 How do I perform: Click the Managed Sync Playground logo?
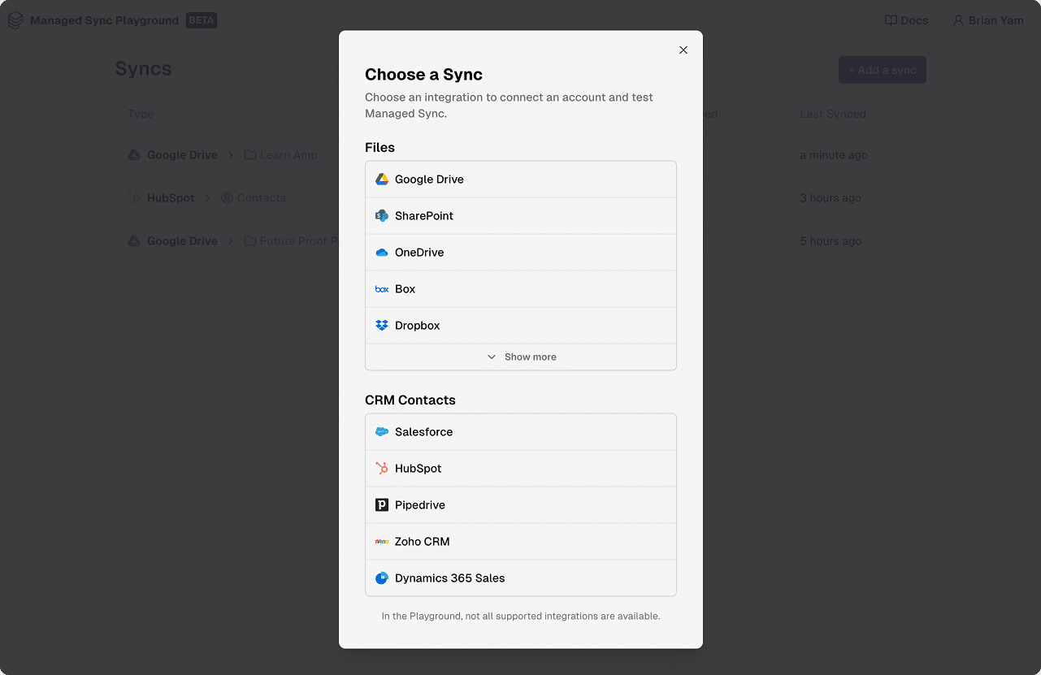click(15, 20)
